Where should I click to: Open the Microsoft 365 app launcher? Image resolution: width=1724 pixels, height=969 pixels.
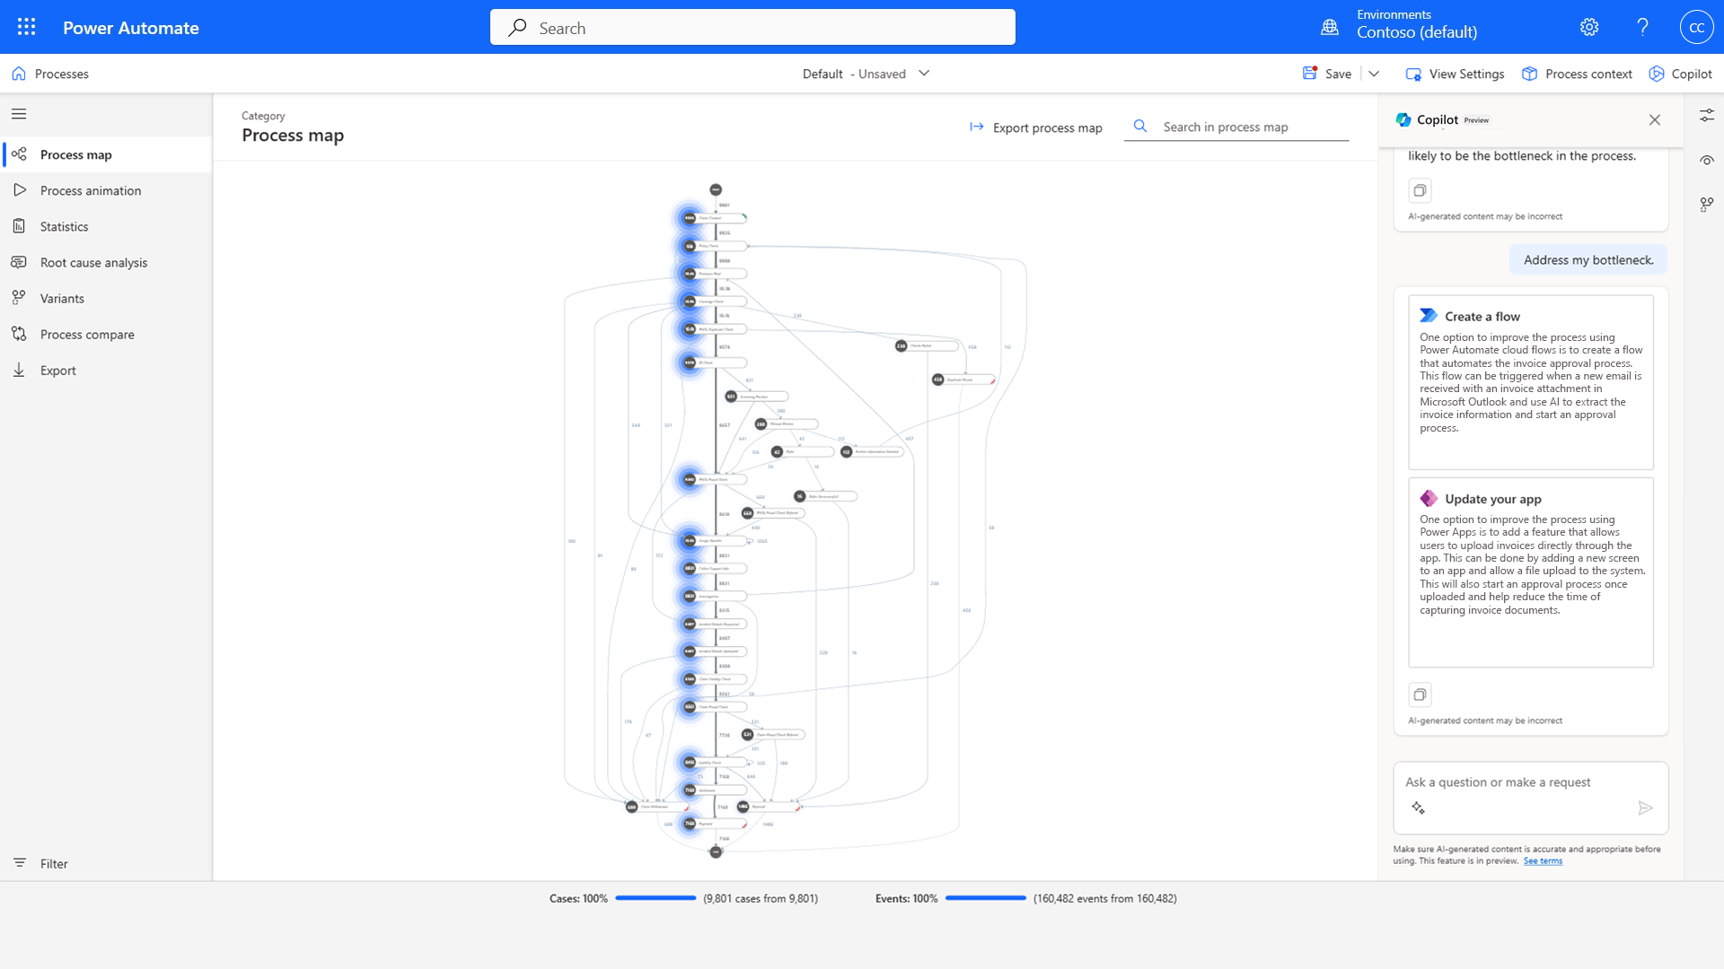[26, 27]
